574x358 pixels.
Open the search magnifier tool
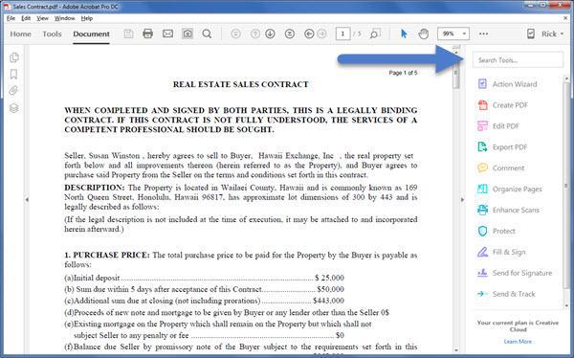[x=207, y=34]
